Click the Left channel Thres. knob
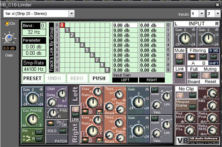The width and height of the screenshot is (222, 147). coord(119,94)
